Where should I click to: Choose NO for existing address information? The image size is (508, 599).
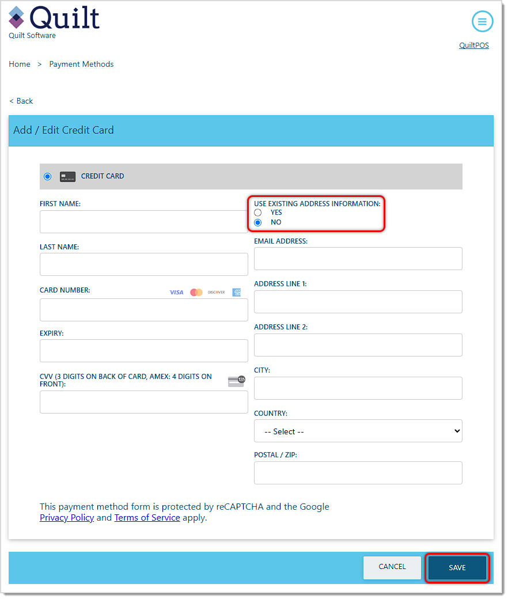pyautogui.click(x=259, y=223)
